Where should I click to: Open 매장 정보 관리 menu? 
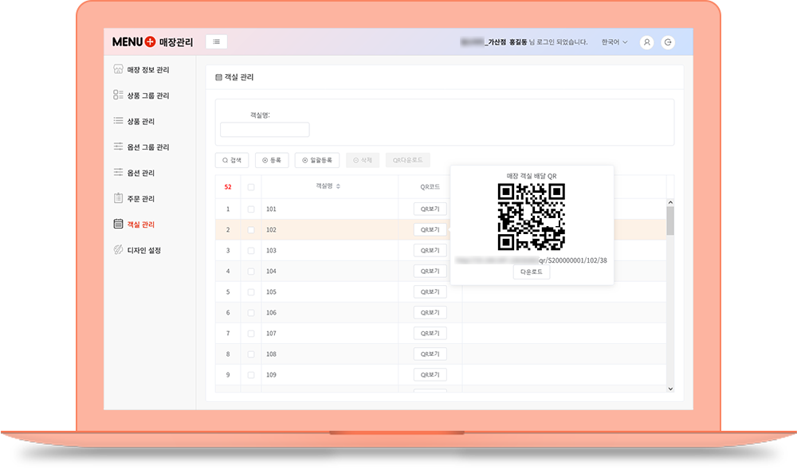(148, 69)
